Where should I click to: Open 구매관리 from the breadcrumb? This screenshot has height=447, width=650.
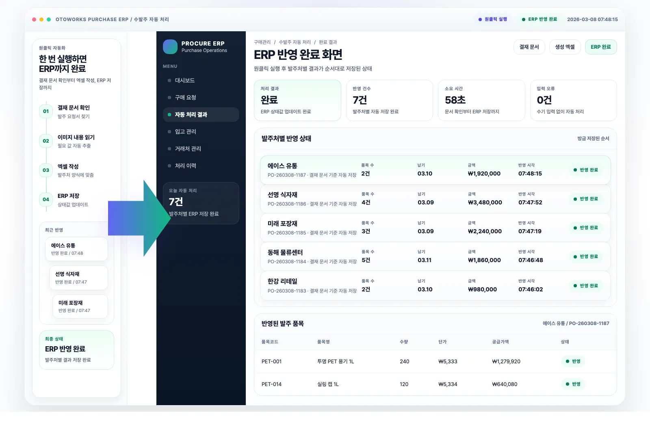click(x=262, y=42)
